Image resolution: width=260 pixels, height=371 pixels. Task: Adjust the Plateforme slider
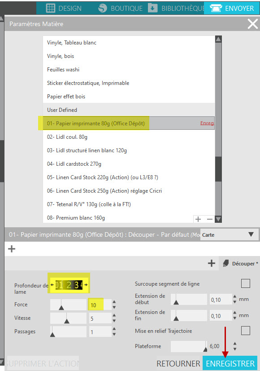click(x=189, y=346)
